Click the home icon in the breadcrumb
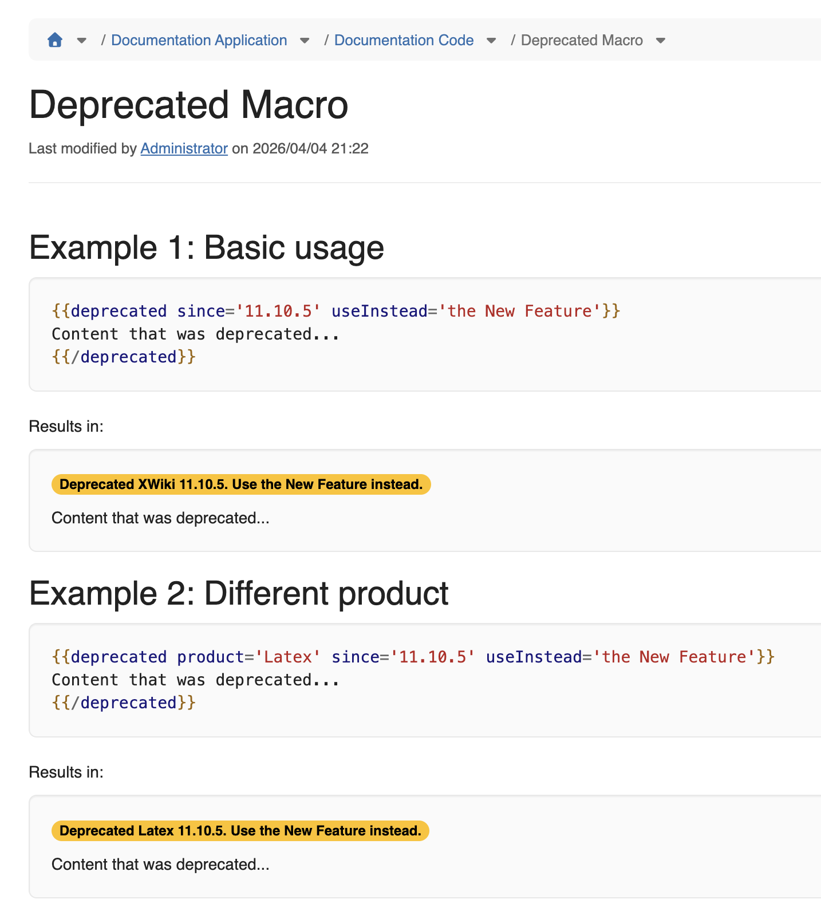Viewport: 821px width, 923px height. [x=55, y=40]
